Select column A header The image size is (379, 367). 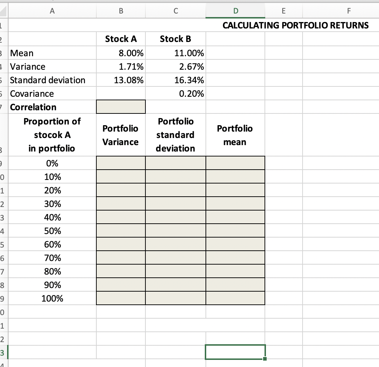tap(52, 11)
